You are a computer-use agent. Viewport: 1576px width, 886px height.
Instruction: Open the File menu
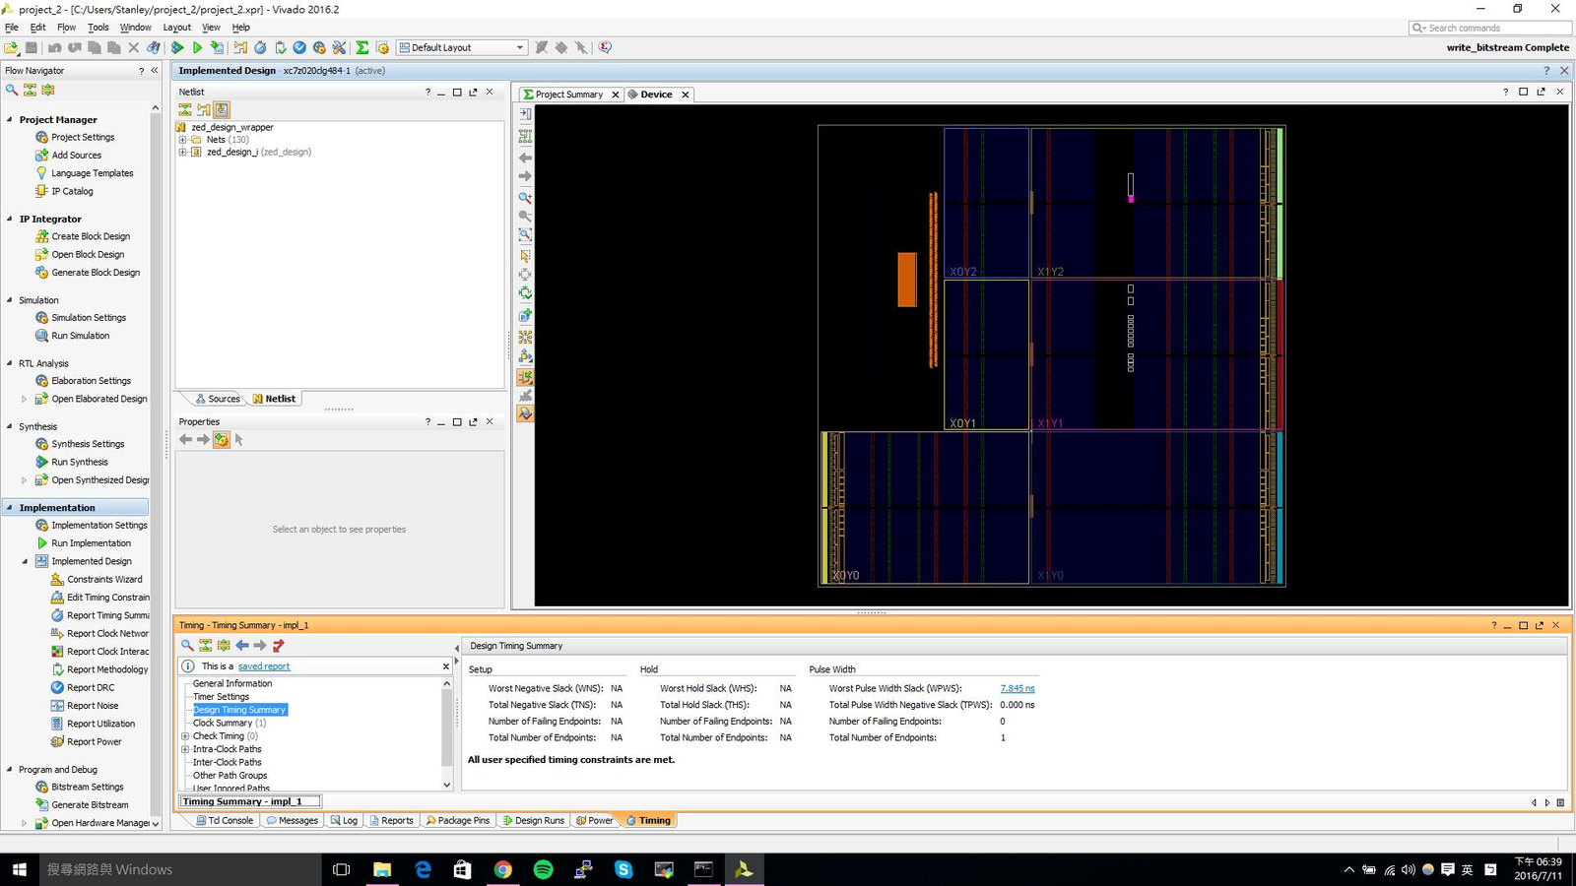click(12, 28)
